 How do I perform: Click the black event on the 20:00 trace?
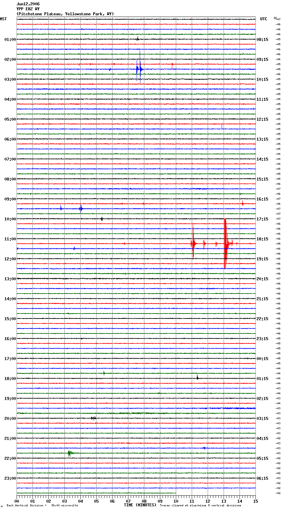click(94, 418)
